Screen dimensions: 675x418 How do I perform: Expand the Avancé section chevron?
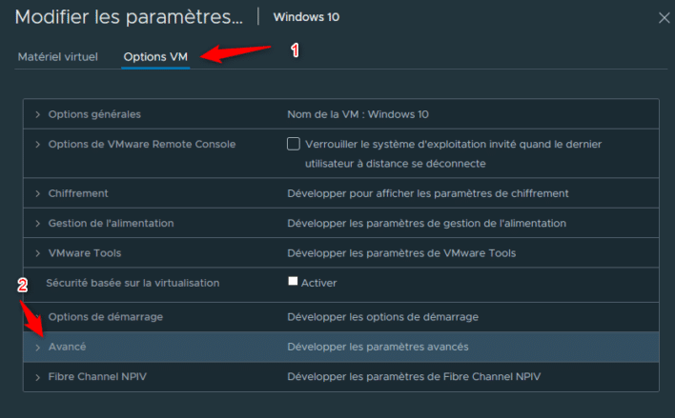(x=38, y=347)
